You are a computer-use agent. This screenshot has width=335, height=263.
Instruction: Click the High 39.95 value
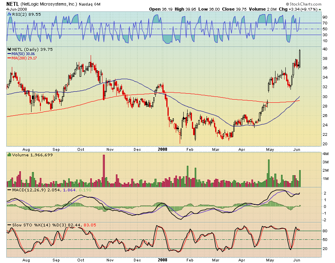coord(185,9)
